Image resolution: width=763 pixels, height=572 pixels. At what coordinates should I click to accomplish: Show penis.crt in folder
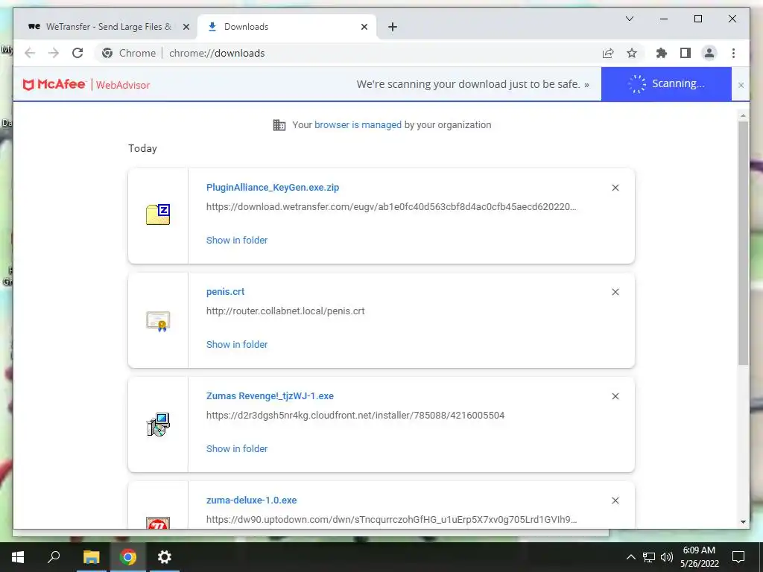tap(236, 344)
